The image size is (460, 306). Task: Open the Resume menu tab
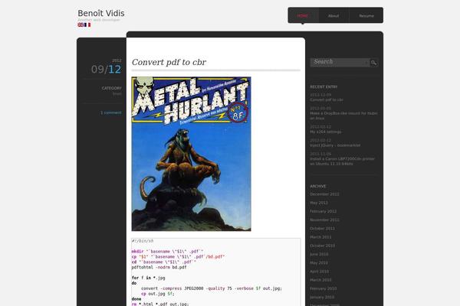coord(366,16)
